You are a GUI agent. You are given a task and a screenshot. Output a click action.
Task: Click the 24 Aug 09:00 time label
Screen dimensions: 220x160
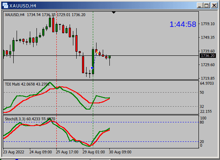[x=41, y=152]
